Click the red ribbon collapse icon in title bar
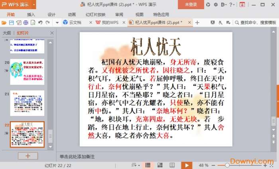The width and height of the screenshot is (279, 169). point(242,5)
